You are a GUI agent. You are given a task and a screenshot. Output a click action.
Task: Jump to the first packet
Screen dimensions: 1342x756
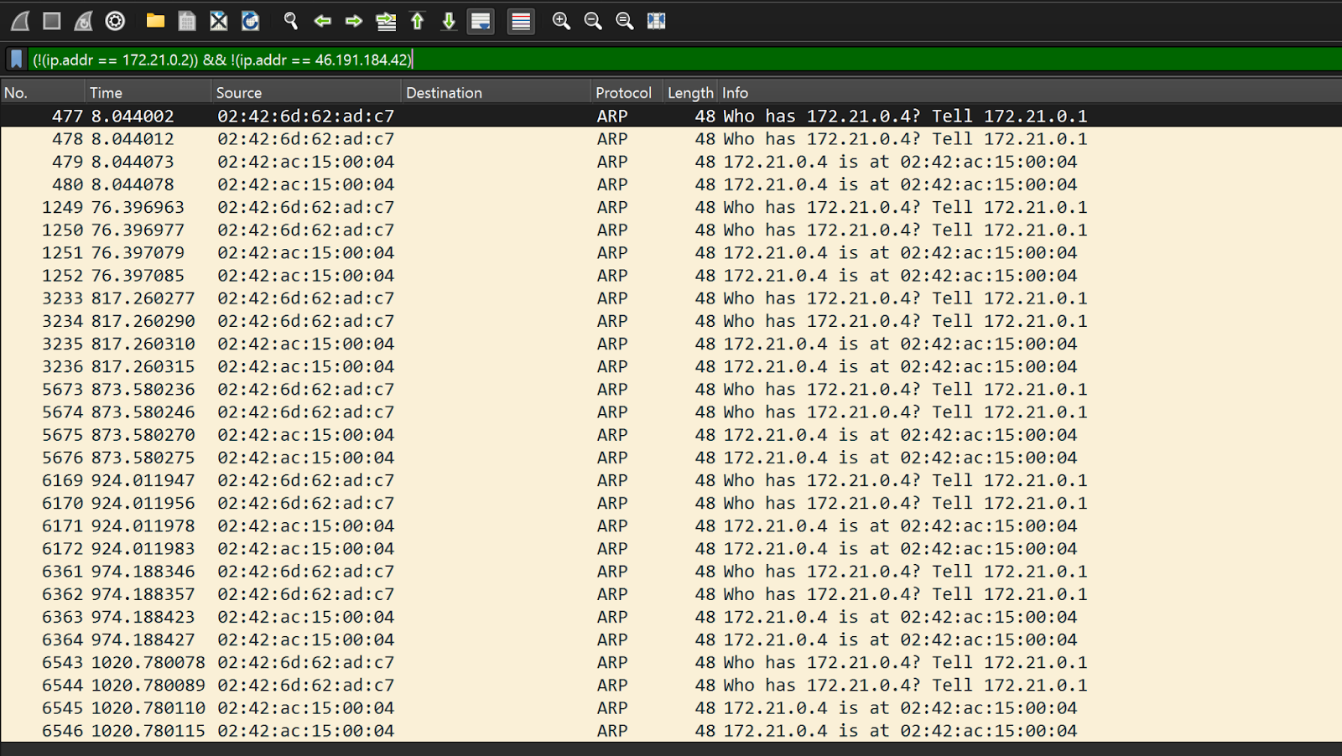[x=418, y=21]
